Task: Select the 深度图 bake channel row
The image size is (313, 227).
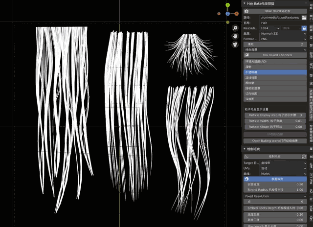Action: pos(275,99)
